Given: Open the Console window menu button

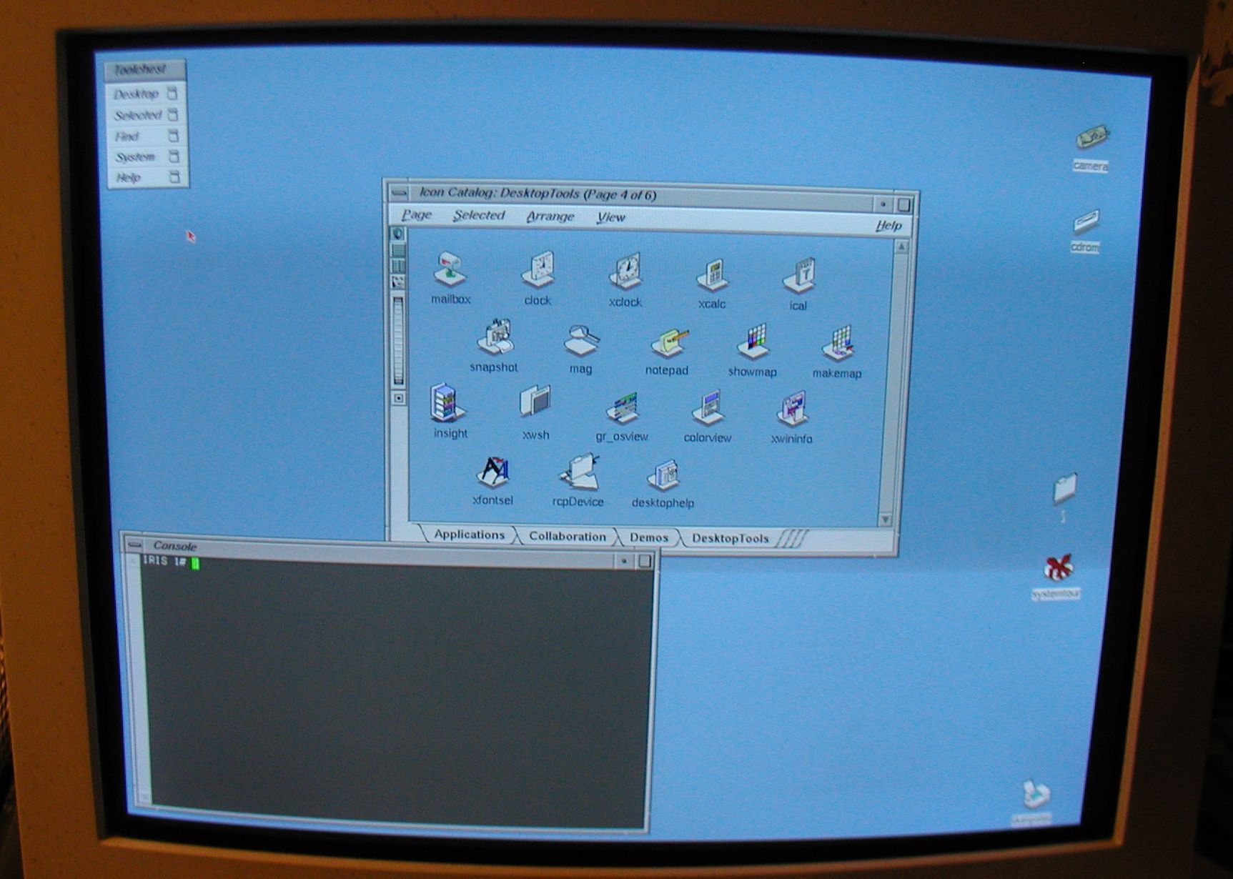Looking at the screenshot, I should pos(134,545).
